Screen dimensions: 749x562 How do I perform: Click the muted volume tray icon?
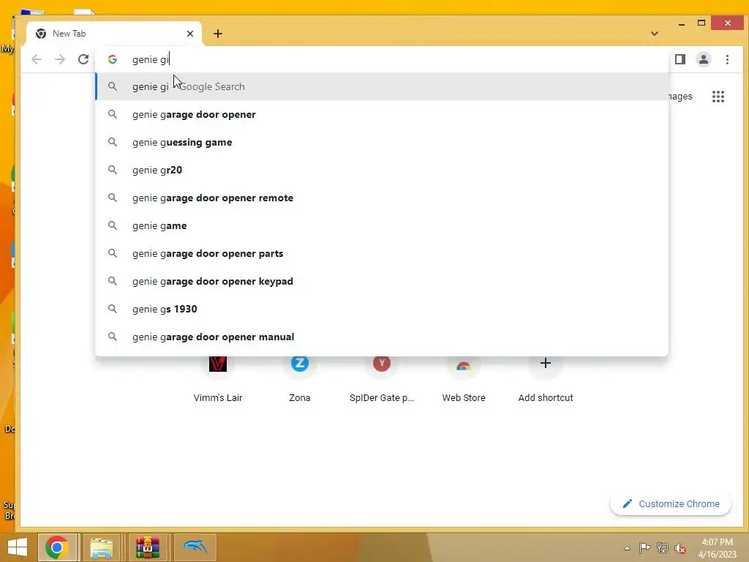[680, 548]
